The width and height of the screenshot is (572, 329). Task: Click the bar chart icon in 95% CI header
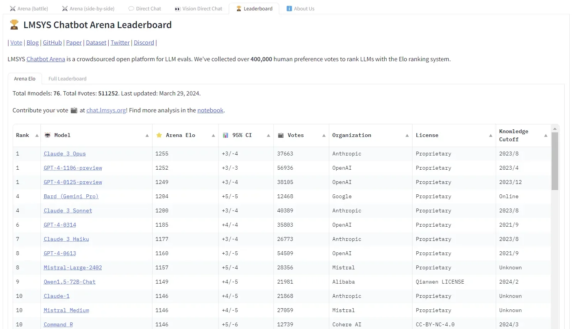pyautogui.click(x=225, y=135)
